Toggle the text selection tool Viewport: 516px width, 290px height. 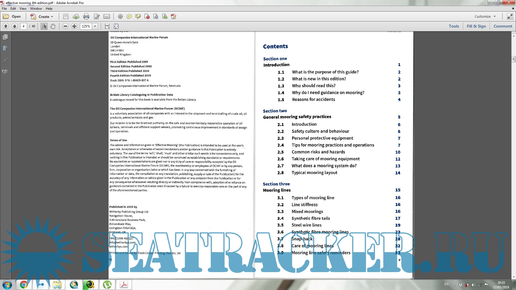(44, 26)
